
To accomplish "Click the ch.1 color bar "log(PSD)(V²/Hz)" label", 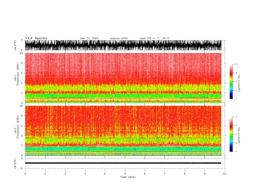I will point(239,83).
